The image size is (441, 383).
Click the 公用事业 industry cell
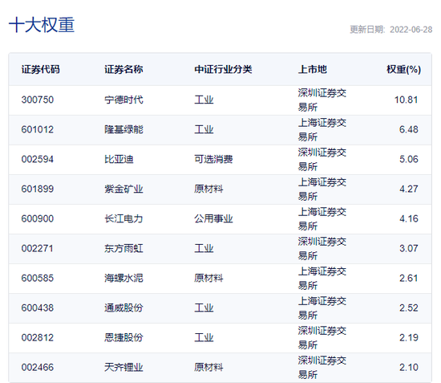click(x=213, y=219)
